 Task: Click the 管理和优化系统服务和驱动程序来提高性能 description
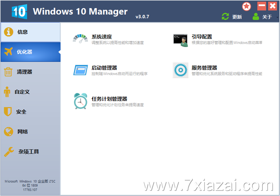click(227, 74)
